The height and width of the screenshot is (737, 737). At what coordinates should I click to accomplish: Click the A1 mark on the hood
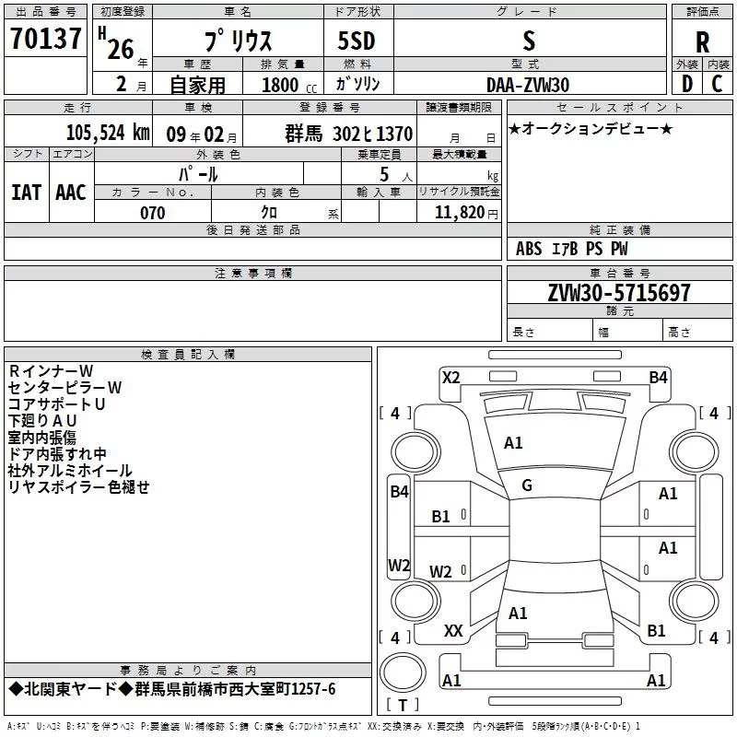coord(513,443)
